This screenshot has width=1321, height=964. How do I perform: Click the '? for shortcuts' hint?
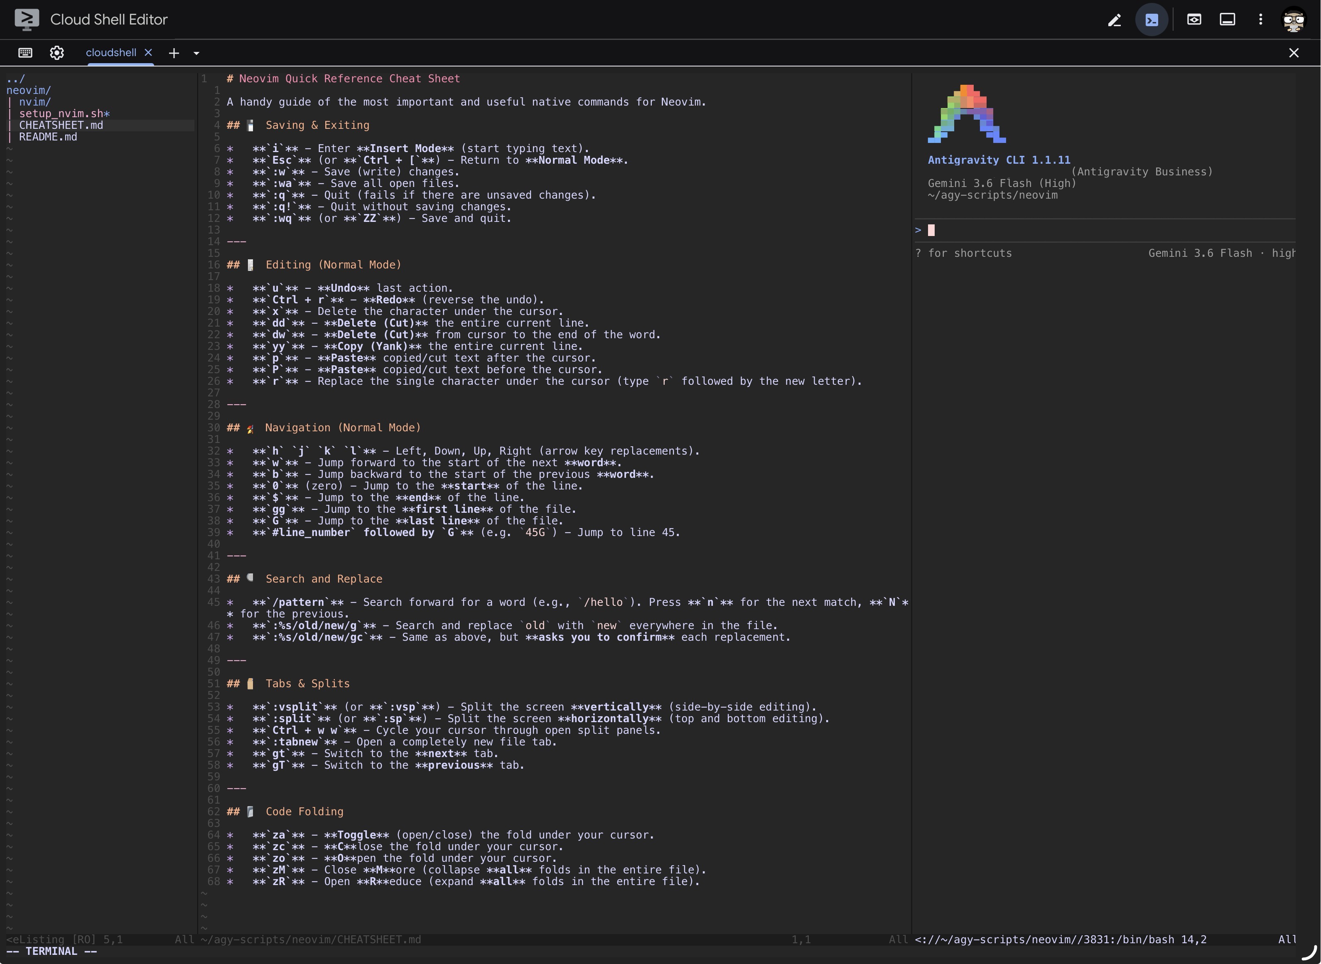pyautogui.click(x=963, y=253)
